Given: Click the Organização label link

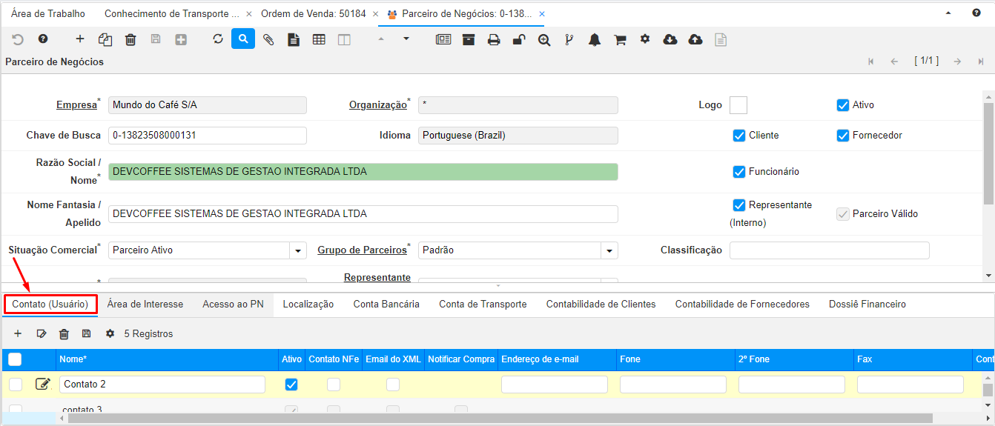Looking at the screenshot, I should tap(377, 105).
